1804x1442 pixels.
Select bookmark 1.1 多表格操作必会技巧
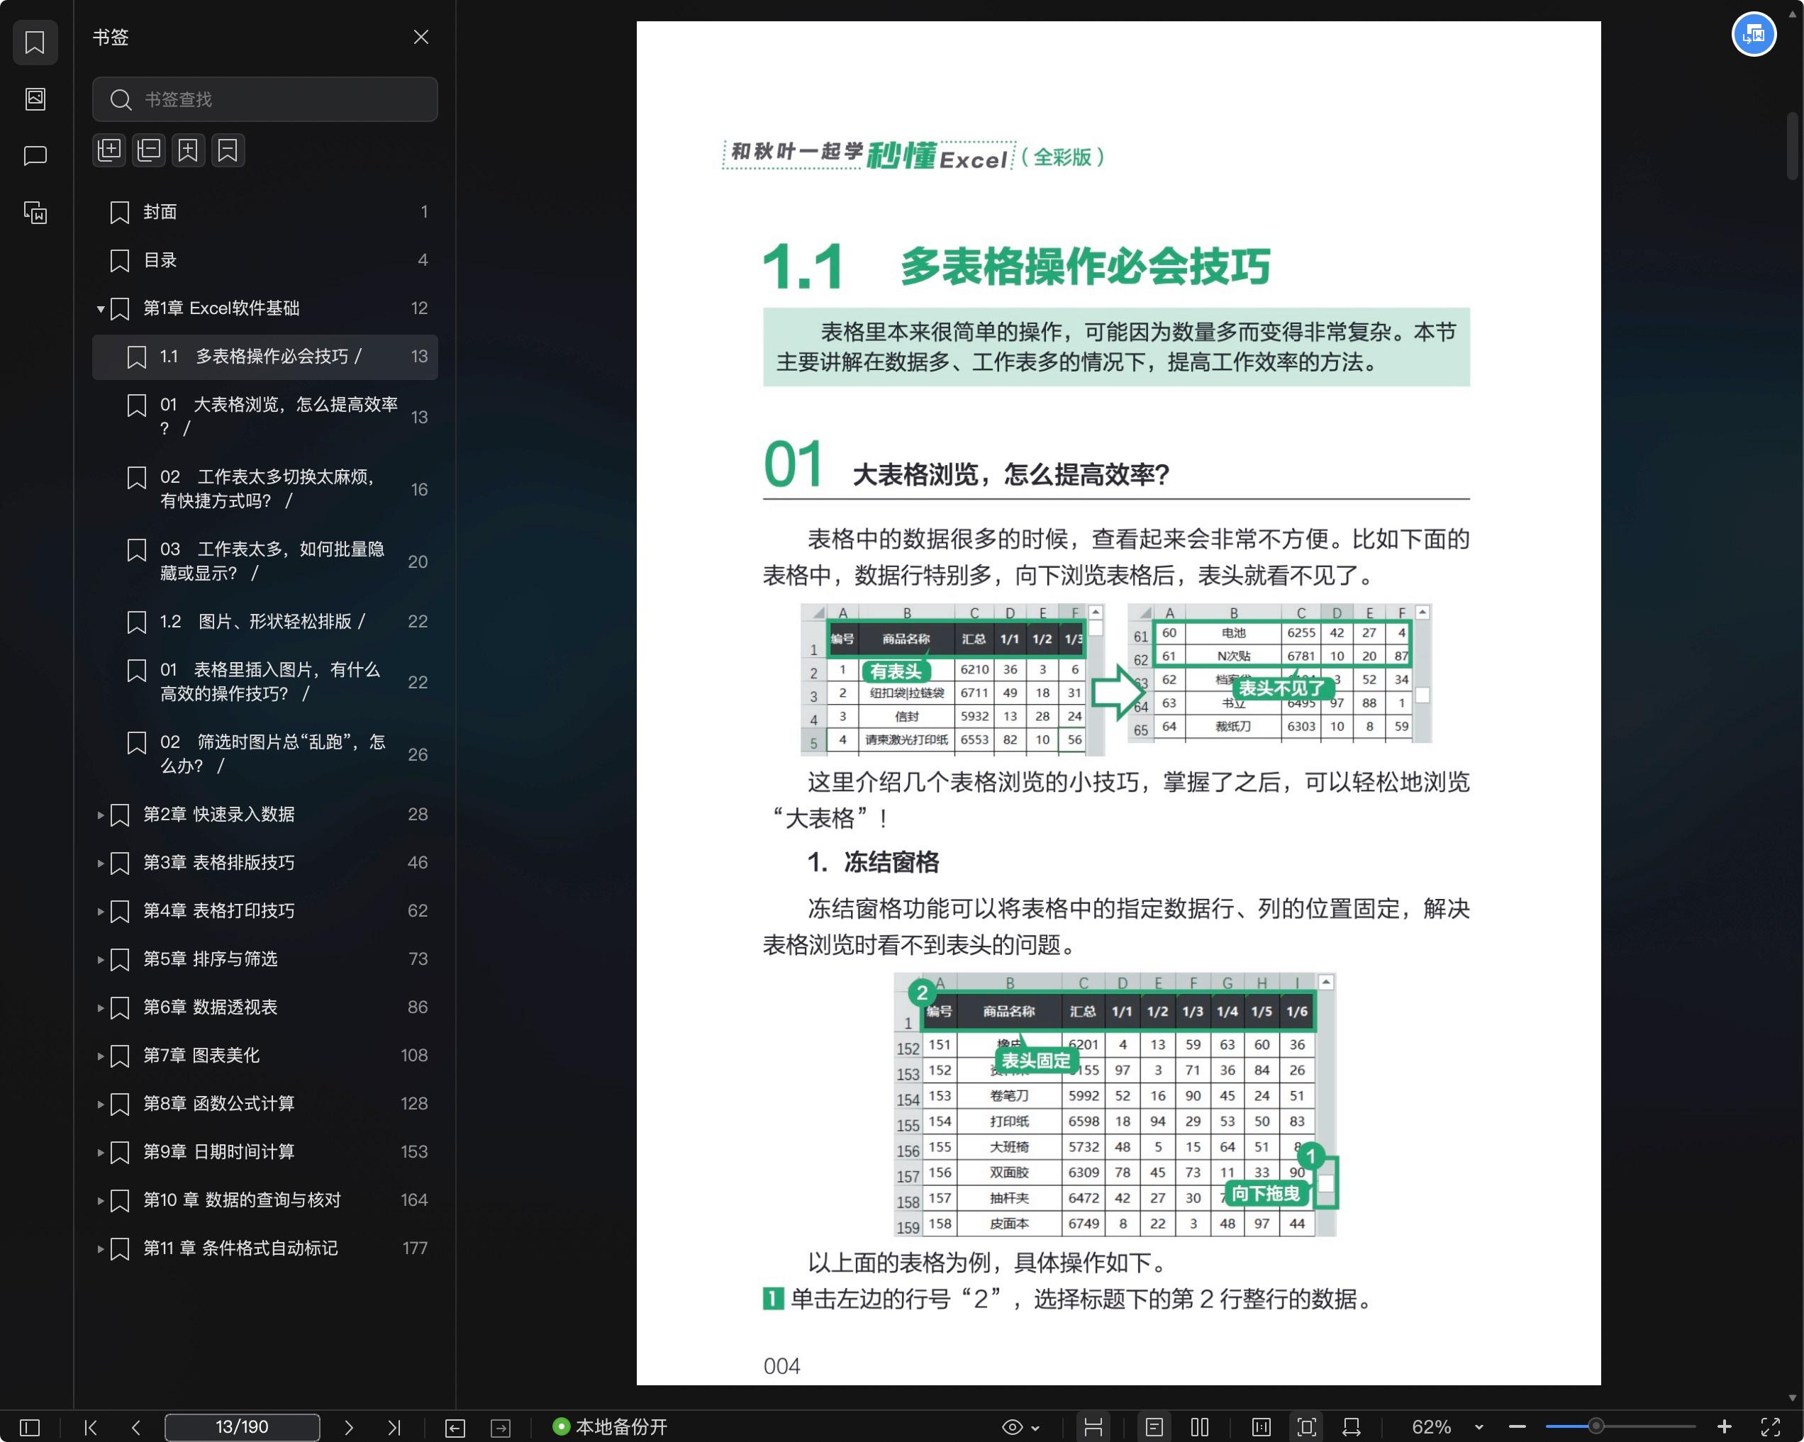click(265, 357)
